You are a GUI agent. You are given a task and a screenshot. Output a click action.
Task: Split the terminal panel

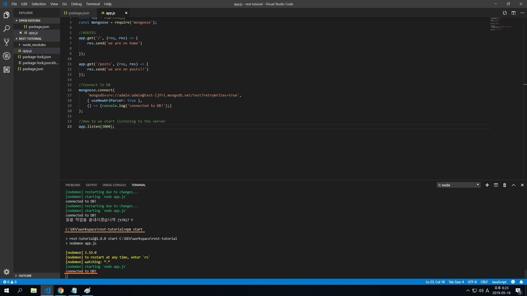click(x=496, y=185)
